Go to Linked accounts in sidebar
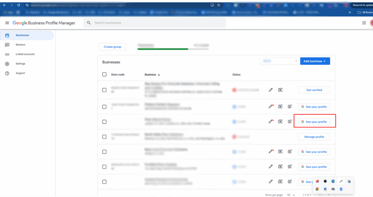 (x=25, y=54)
